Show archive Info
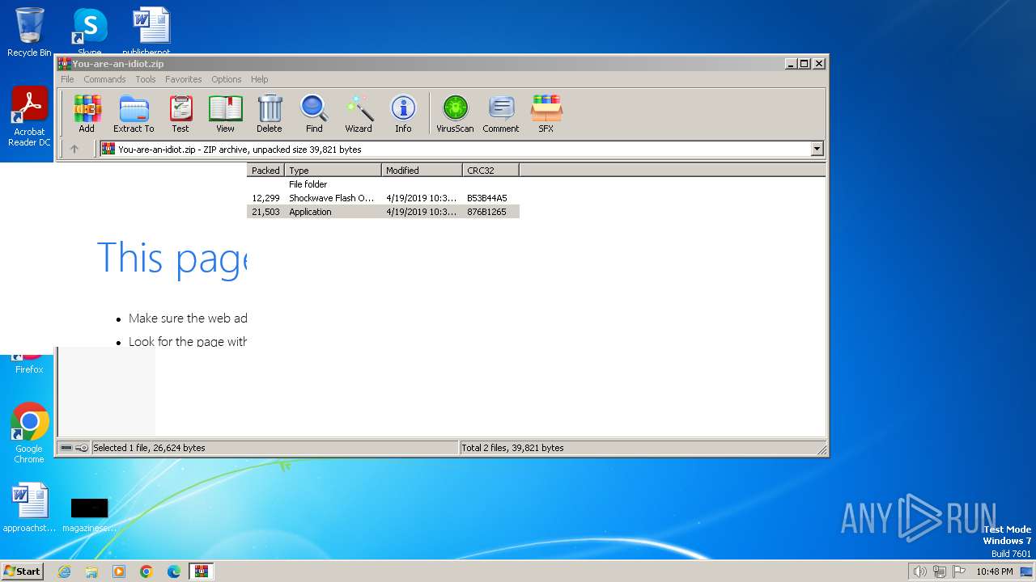Viewport: 1036px width, 582px height. coord(403,114)
